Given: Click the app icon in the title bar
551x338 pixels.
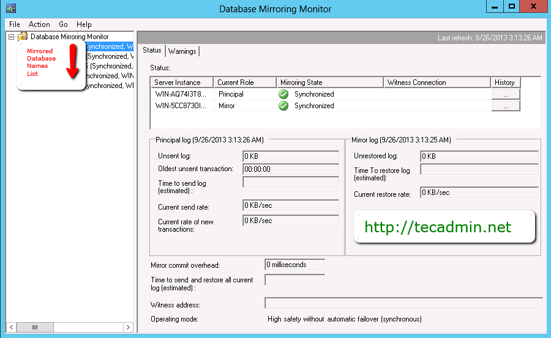Looking at the screenshot, I should (11, 9).
